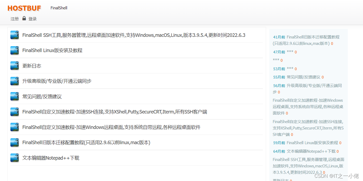The image size is (363, 181).
Task: Click the 59月前 timestamp in sidebar
Action: (x=279, y=143)
